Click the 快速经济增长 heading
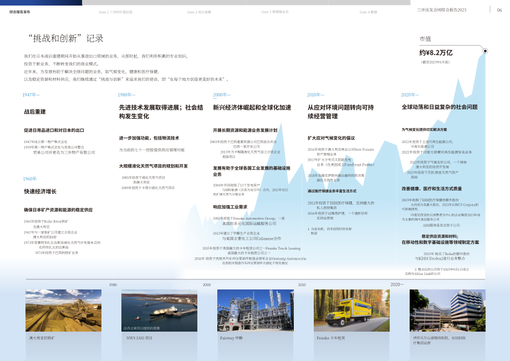The width and height of the screenshot is (510, 361). [40, 191]
